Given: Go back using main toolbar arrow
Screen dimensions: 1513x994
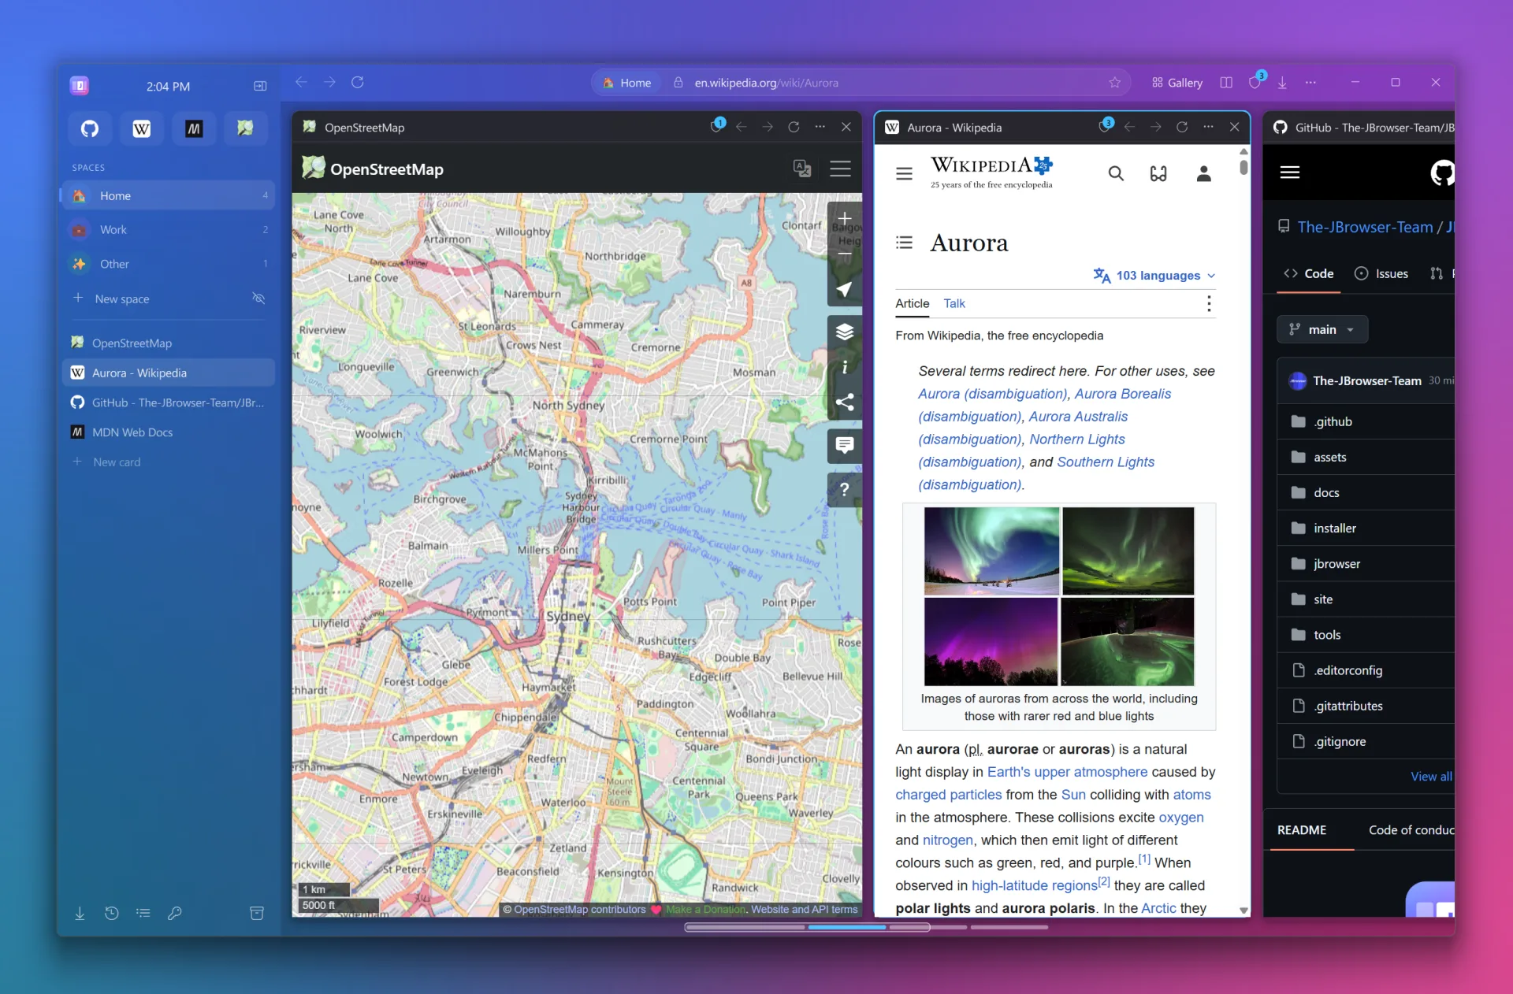Looking at the screenshot, I should click(x=301, y=82).
